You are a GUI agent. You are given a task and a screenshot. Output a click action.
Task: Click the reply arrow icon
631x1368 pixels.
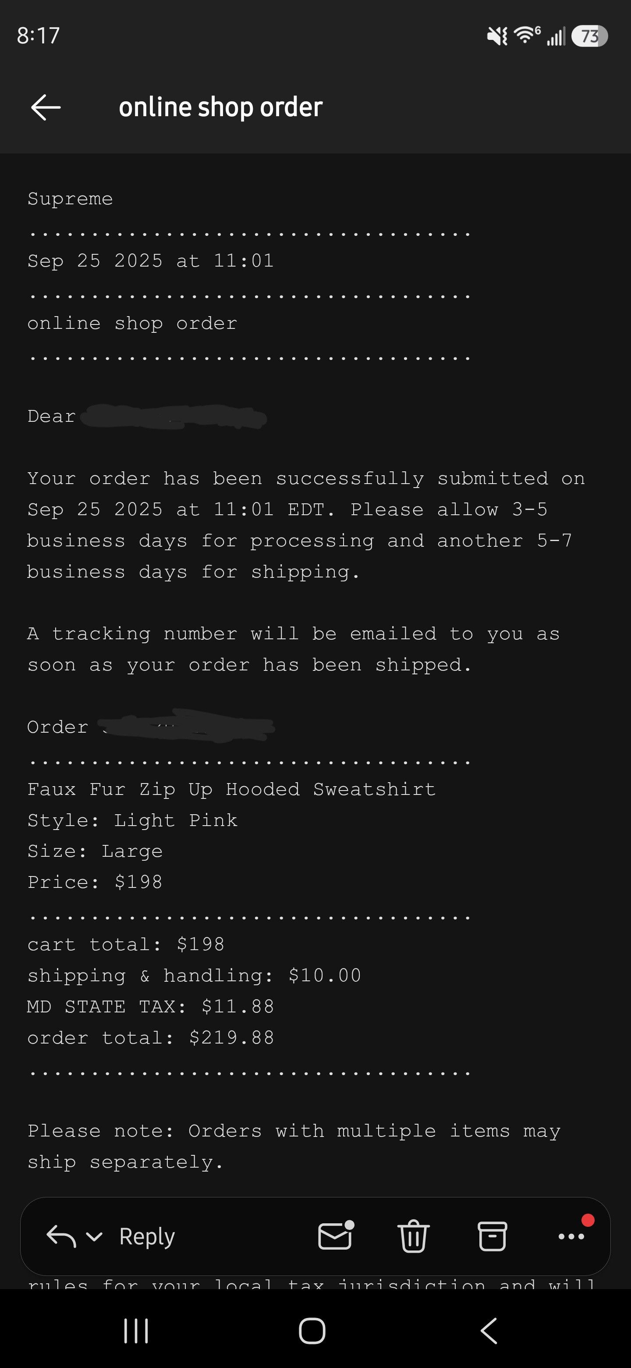coord(61,1236)
